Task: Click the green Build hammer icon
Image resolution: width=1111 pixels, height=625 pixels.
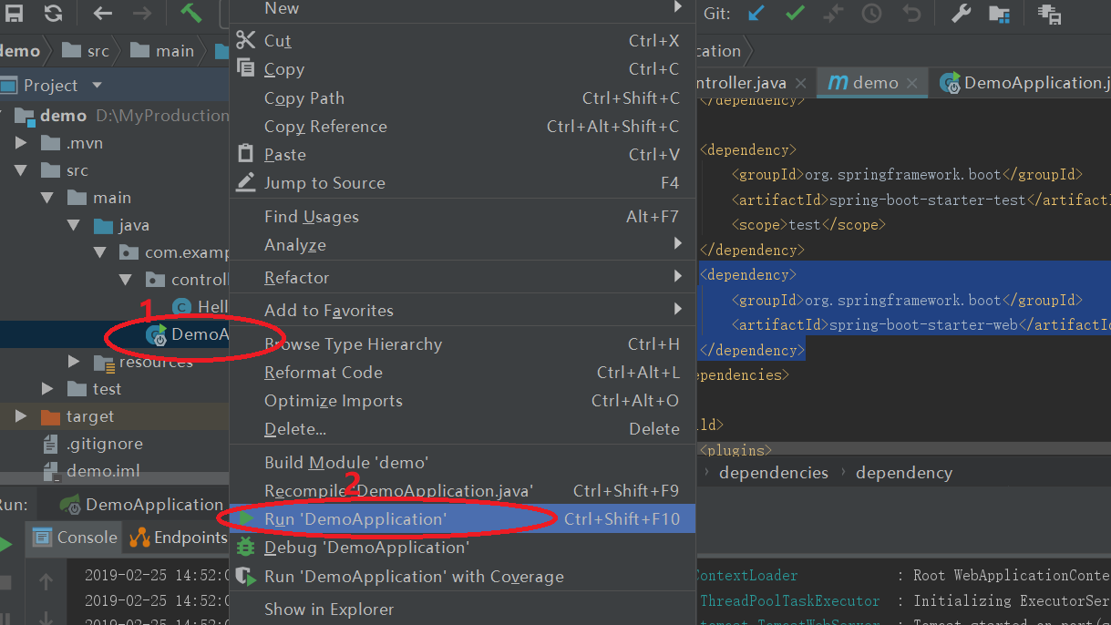Action: tap(191, 13)
